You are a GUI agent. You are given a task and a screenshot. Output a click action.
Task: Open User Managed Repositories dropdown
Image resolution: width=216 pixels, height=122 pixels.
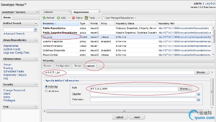coord(118,18)
